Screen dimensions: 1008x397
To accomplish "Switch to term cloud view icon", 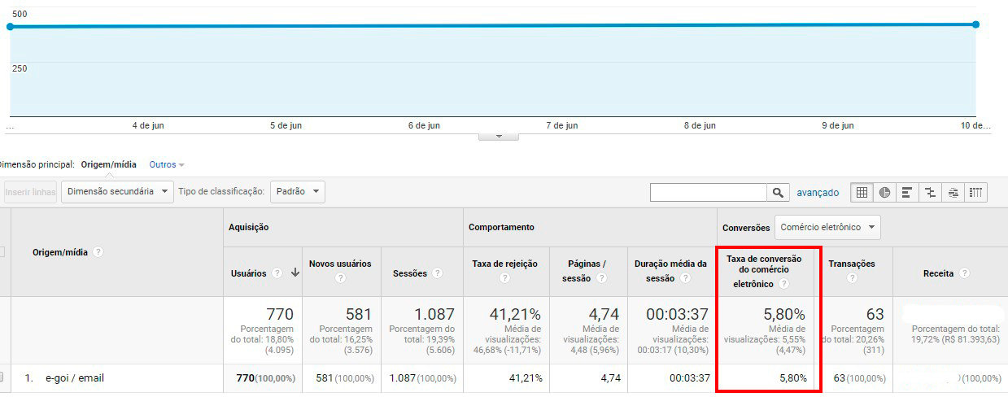I will pos(953,193).
